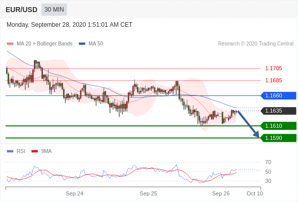Click the Oct 10 date axis label
Screen dimensions: 298x202
[x=255, y=193]
